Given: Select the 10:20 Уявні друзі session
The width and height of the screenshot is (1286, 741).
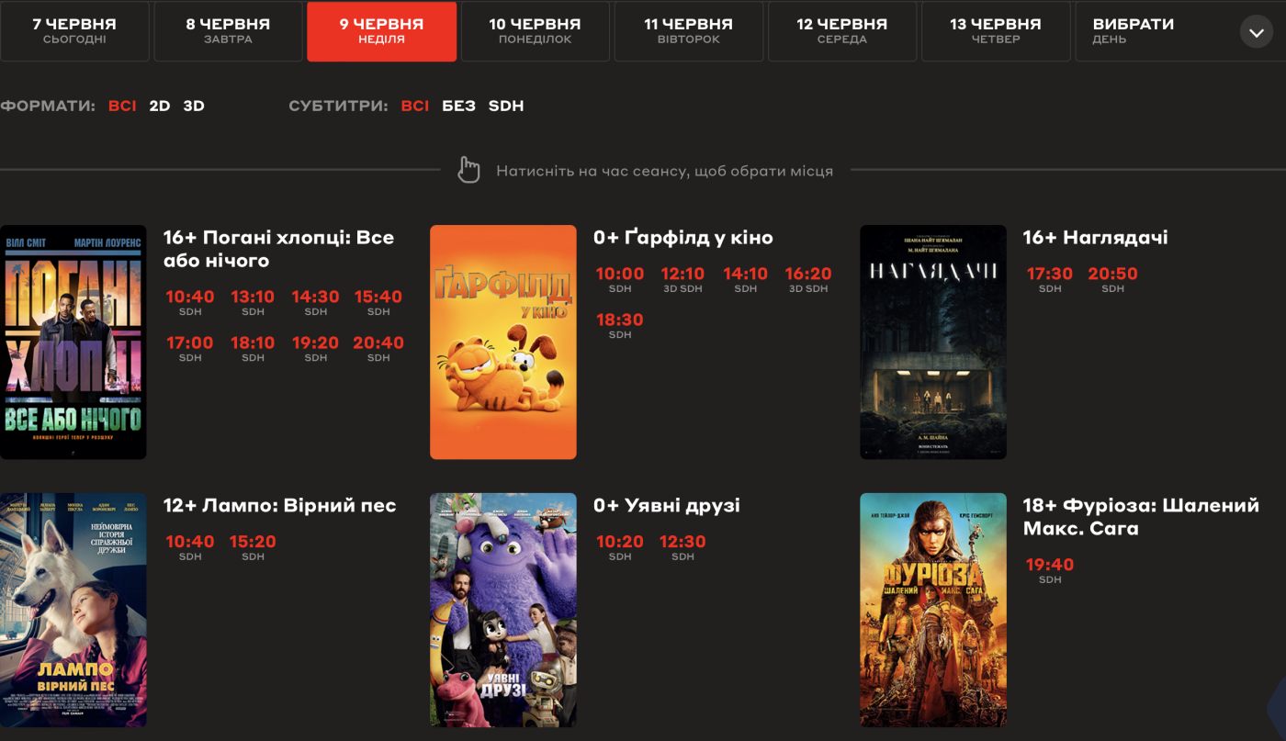Looking at the screenshot, I should (620, 547).
